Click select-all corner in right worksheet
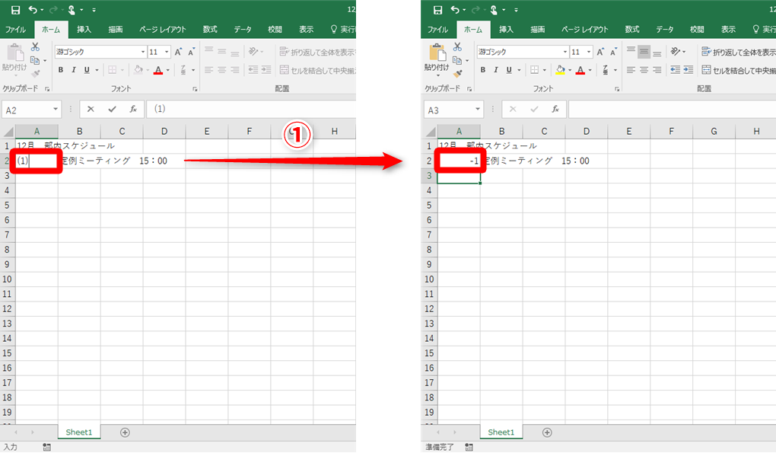Screen dimensions: 776x453 (430, 131)
